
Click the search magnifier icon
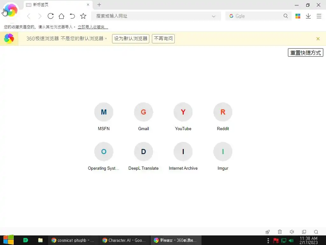click(286, 16)
